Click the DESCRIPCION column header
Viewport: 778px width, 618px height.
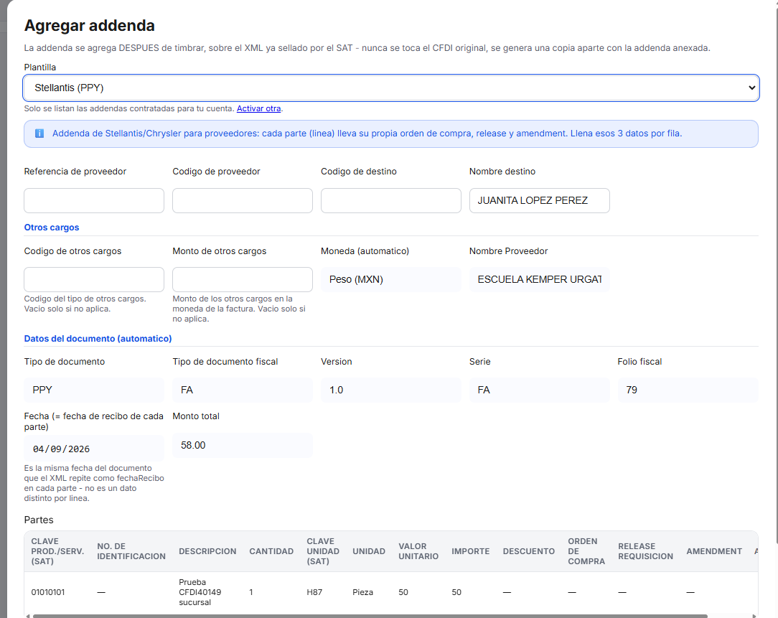coord(207,551)
